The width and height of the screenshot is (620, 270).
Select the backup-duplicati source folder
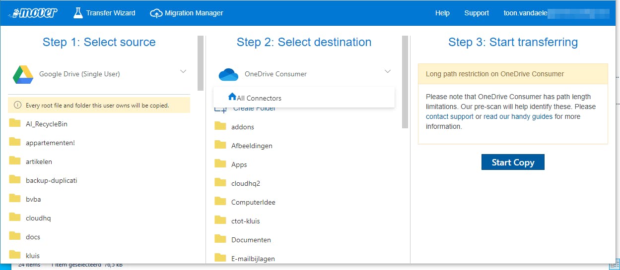(51, 180)
